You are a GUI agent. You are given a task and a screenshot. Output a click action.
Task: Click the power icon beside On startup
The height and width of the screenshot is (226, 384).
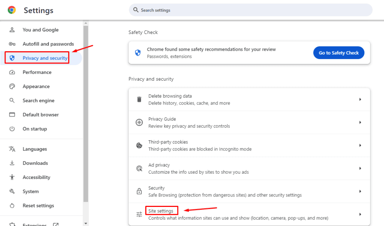point(12,129)
